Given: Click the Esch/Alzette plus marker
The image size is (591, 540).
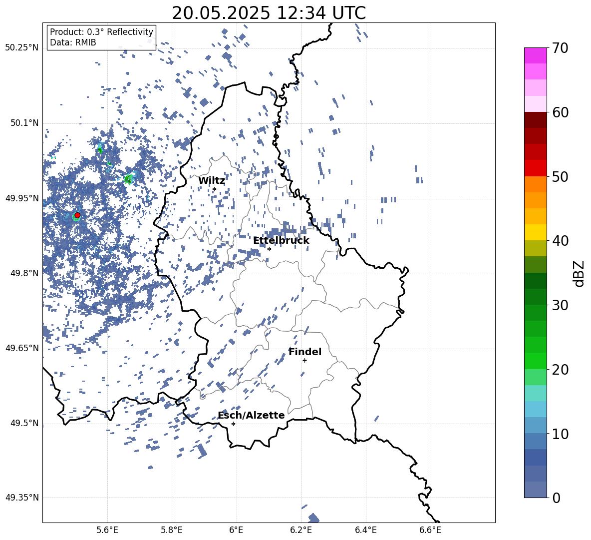Looking at the screenshot, I should 233,424.
